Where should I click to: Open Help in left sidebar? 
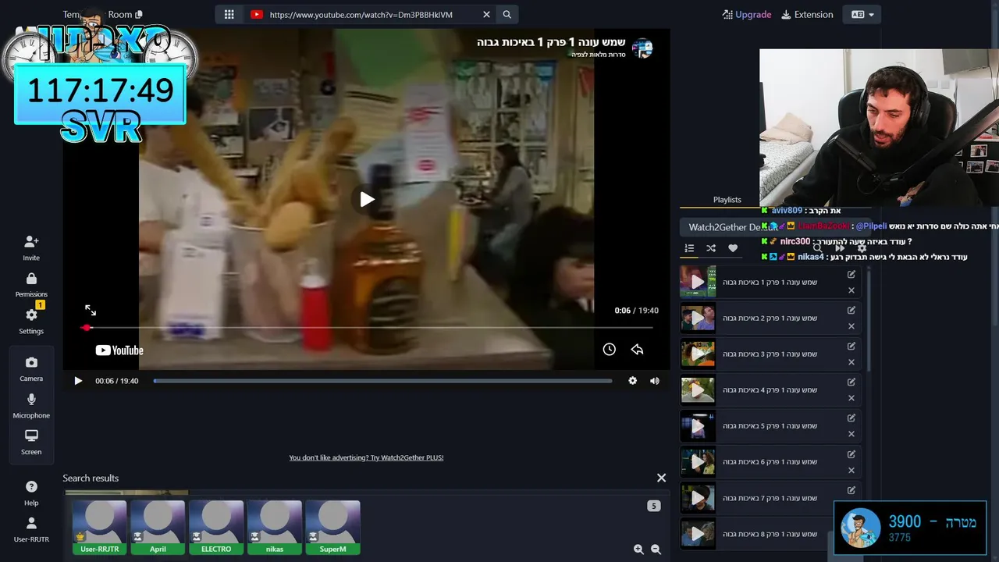tap(31, 493)
